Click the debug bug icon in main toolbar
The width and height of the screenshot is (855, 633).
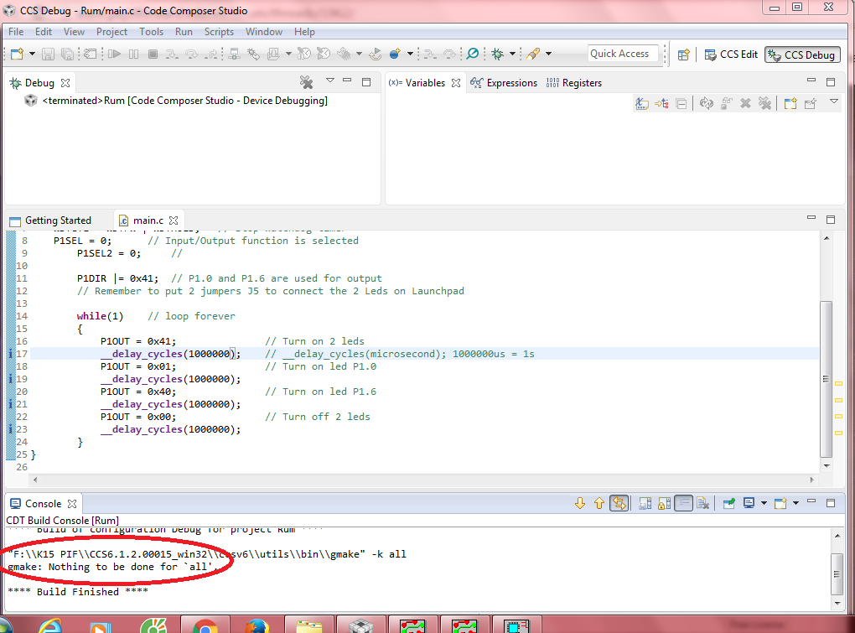point(497,54)
